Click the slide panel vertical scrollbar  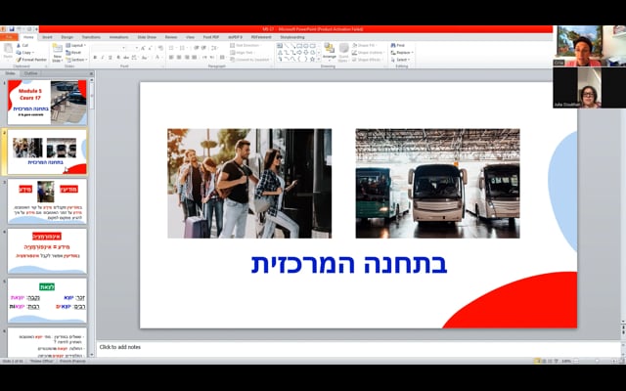(x=91, y=215)
